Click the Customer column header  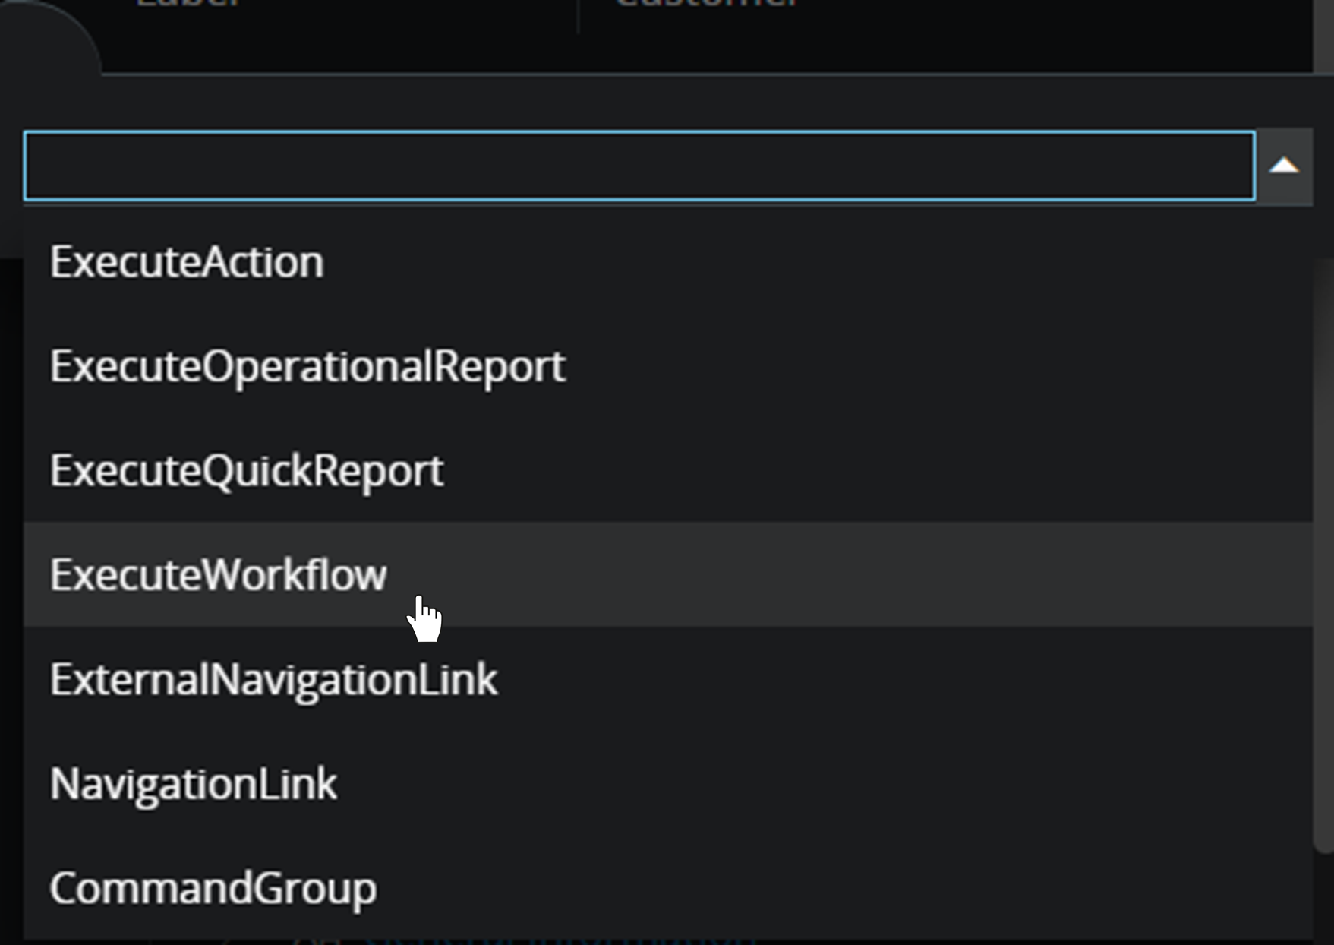click(x=706, y=5)
